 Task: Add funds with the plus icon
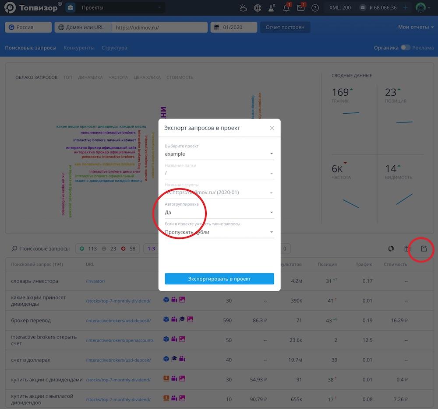tap(406, 8)
